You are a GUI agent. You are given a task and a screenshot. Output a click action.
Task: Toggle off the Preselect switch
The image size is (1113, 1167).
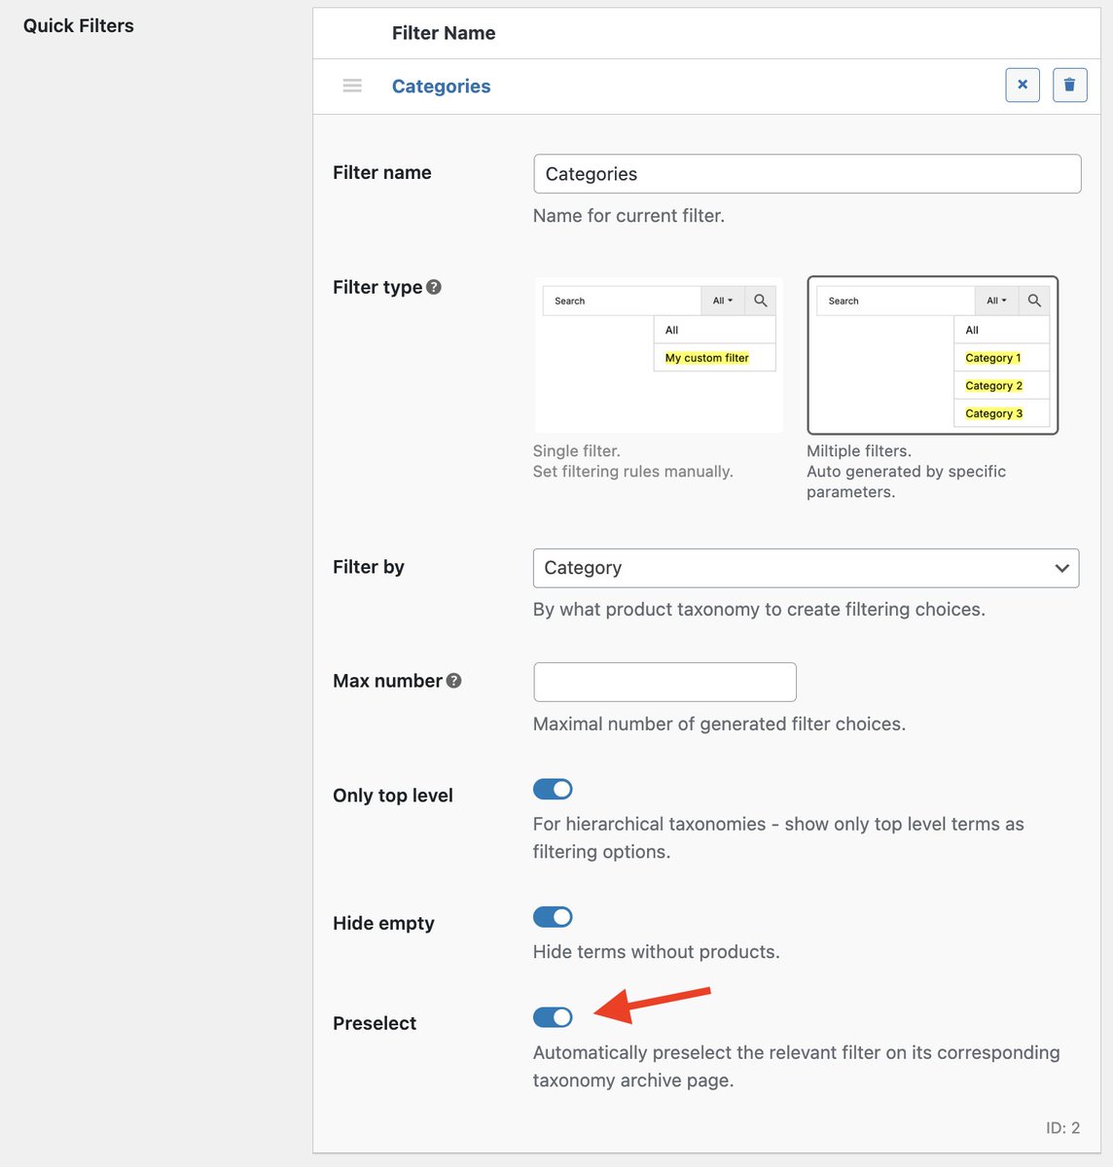[552, 1016]
